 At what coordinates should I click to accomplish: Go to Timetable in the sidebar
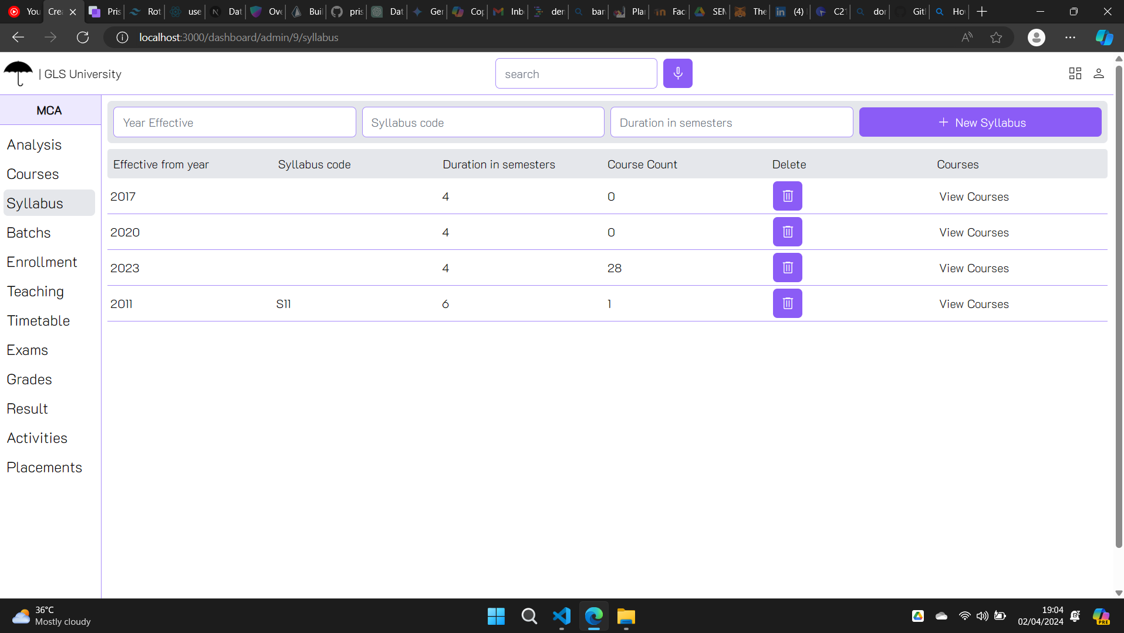coord(38,321)
